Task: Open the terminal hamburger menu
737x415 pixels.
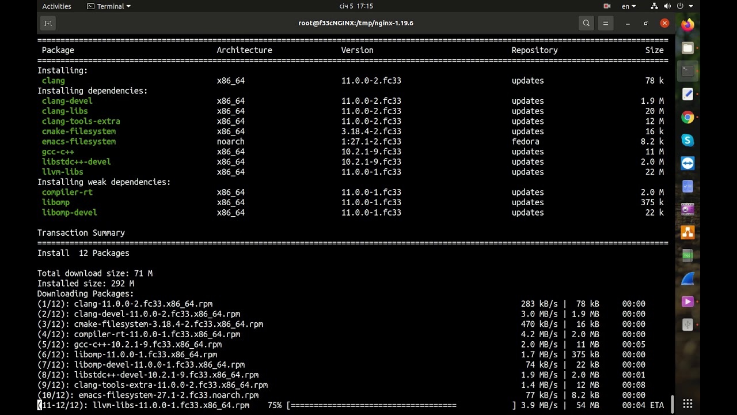Action: 605,23
